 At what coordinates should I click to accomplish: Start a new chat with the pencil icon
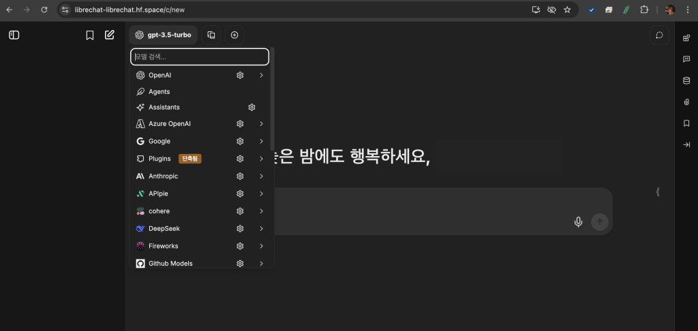pos(110,35)
